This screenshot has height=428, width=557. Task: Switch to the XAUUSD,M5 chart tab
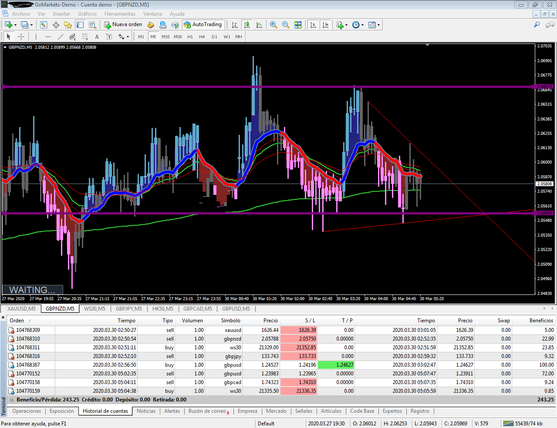point(21,309)
